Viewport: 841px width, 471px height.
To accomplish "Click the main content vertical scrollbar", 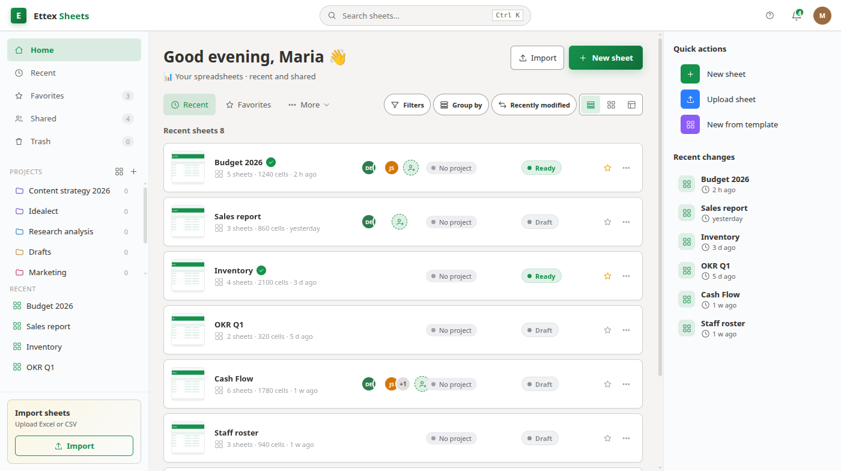I will [x=660, y=207].
